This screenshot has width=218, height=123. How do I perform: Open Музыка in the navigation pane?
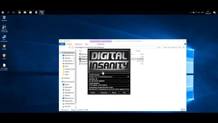pos(66,95)
